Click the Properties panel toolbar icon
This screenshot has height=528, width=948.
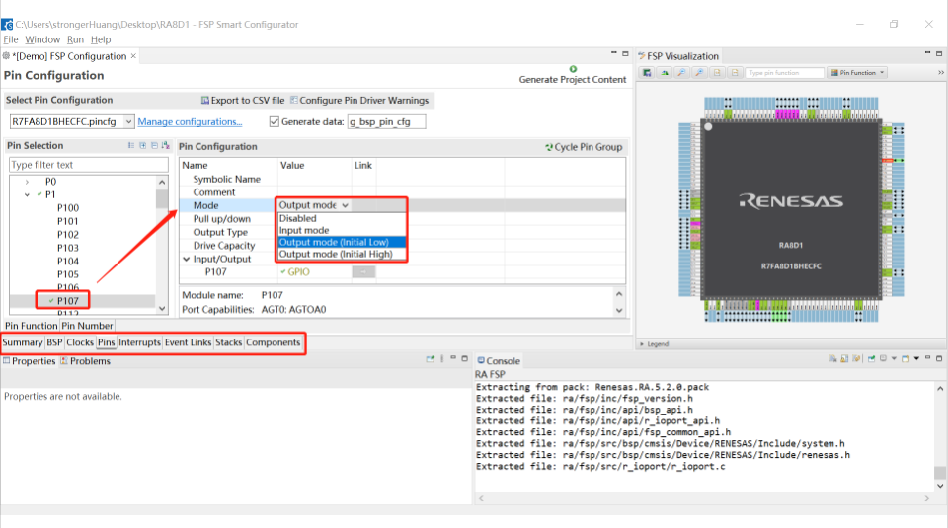(x=430, y=359)
